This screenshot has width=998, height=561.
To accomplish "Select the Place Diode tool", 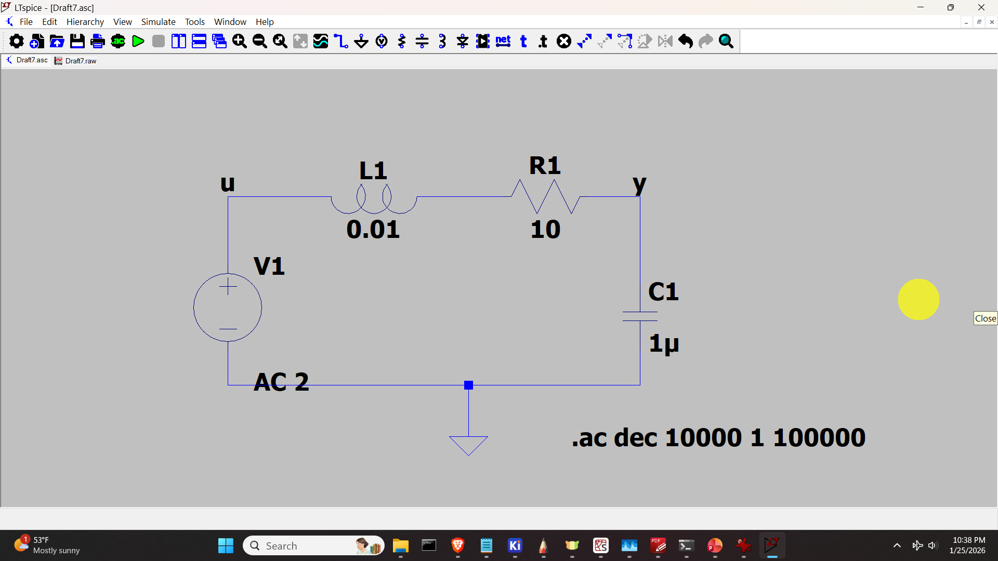I will [463, 42].
